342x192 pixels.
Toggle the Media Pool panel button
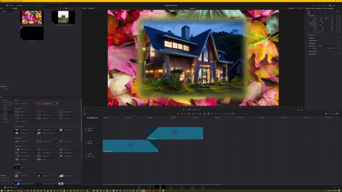point(10,5)
